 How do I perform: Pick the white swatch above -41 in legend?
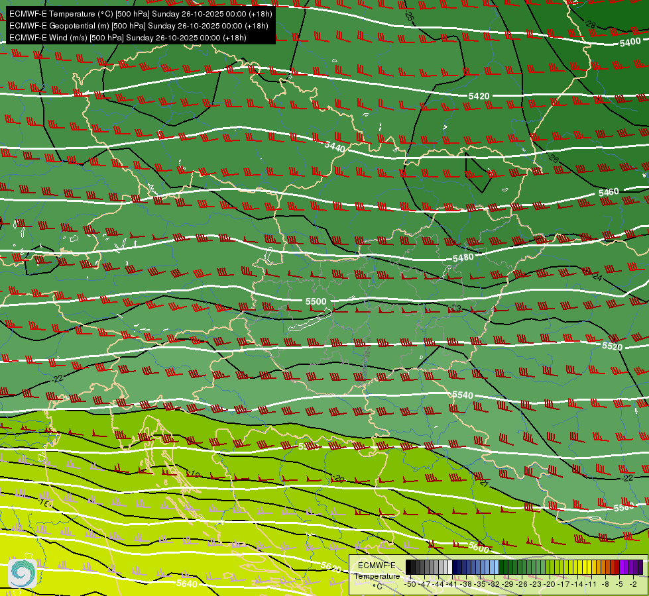(x=450, y=567)
